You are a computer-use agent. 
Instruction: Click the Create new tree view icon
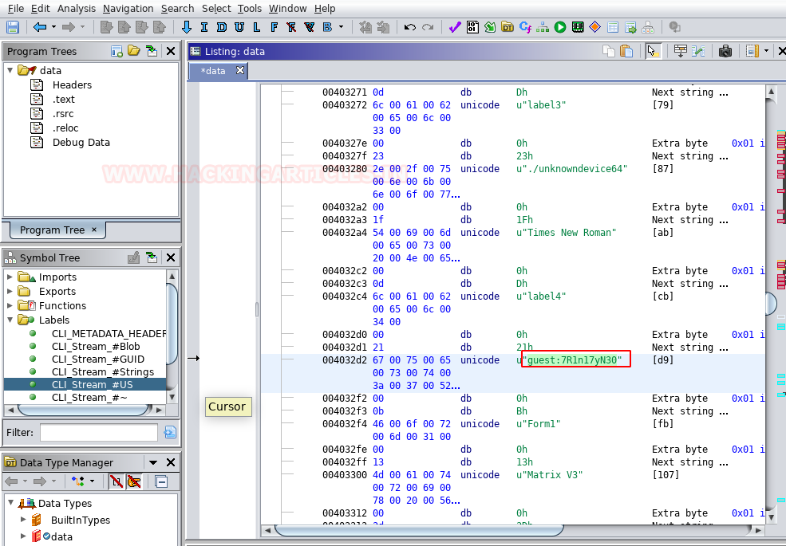click(x=117, y=51)
